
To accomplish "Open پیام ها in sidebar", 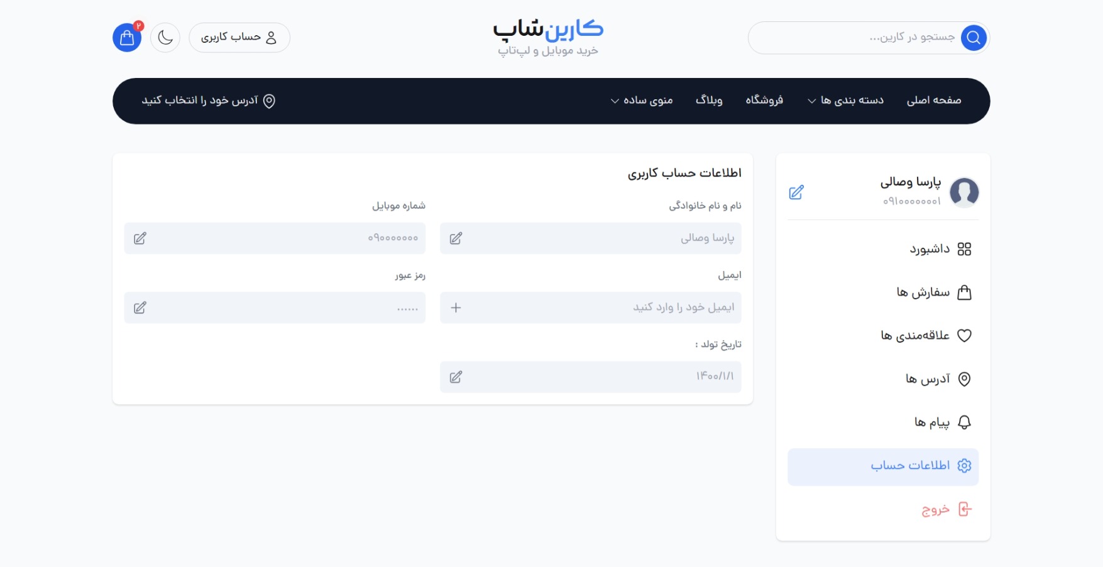I will [x=883, y=422].
